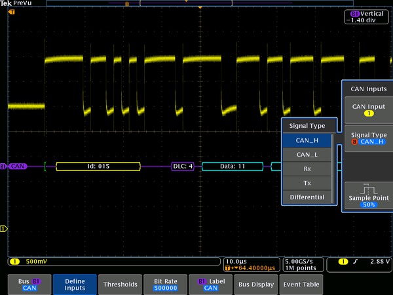Open the Bus B1 CAN type selector

pyautogui.click(x=28, y=284)
